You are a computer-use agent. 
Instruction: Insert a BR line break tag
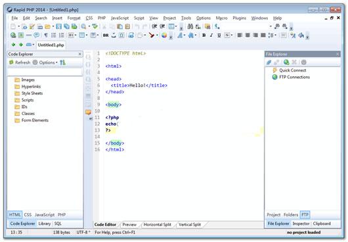point(106,36)
